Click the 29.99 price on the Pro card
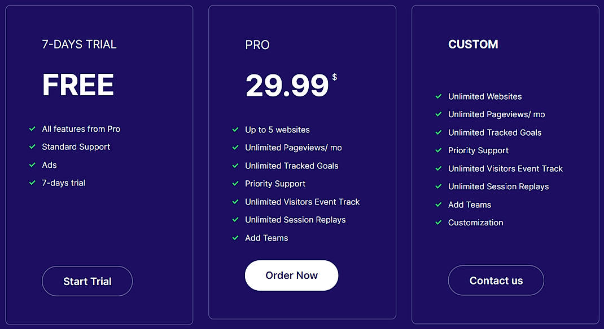The image size is (604, 329). tap(287, 86)
